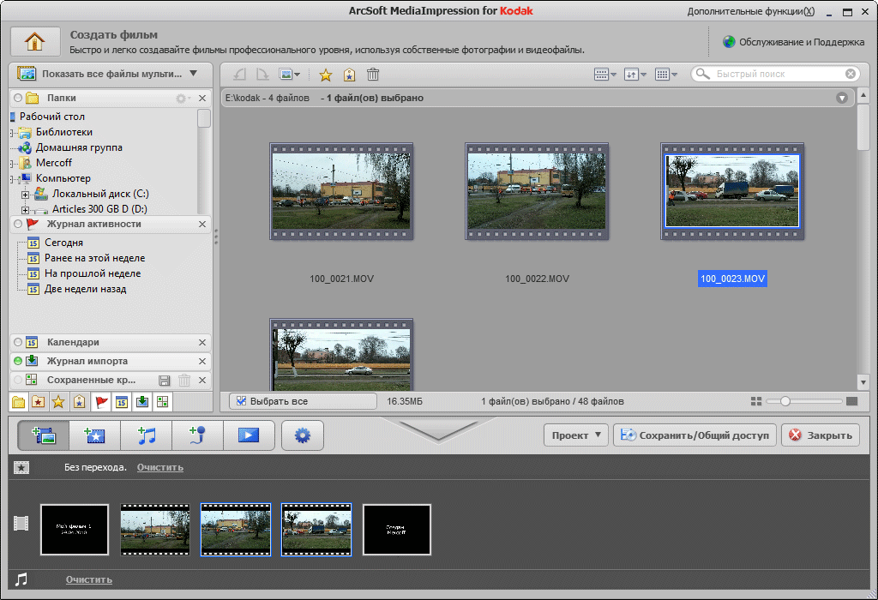This screenshot has height=600, width=878.
Task: Open the sort order dropdown
Action: pos(635,74)
